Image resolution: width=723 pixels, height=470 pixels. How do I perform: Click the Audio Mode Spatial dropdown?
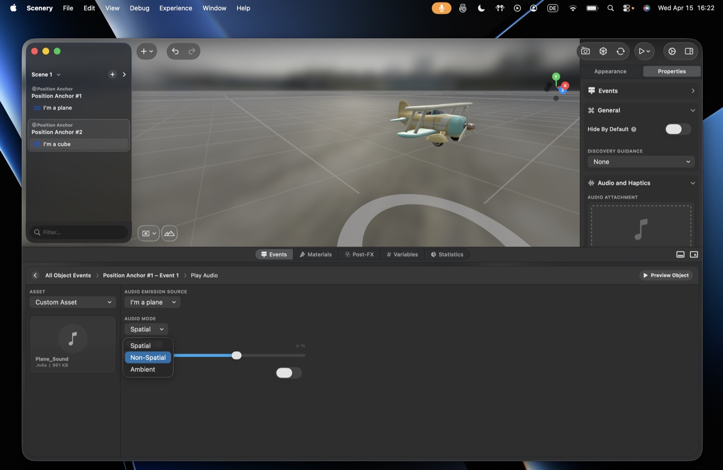146,329
